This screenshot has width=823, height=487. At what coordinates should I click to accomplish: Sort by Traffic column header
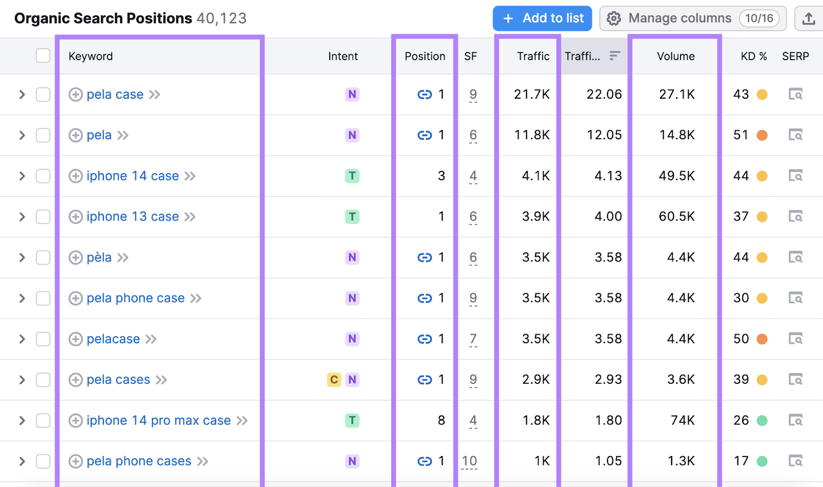(x=533, y=56)
